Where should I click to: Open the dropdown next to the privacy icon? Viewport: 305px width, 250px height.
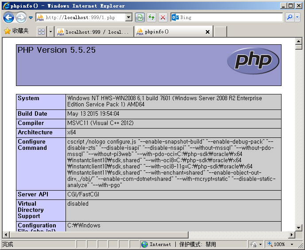point(260,244)
